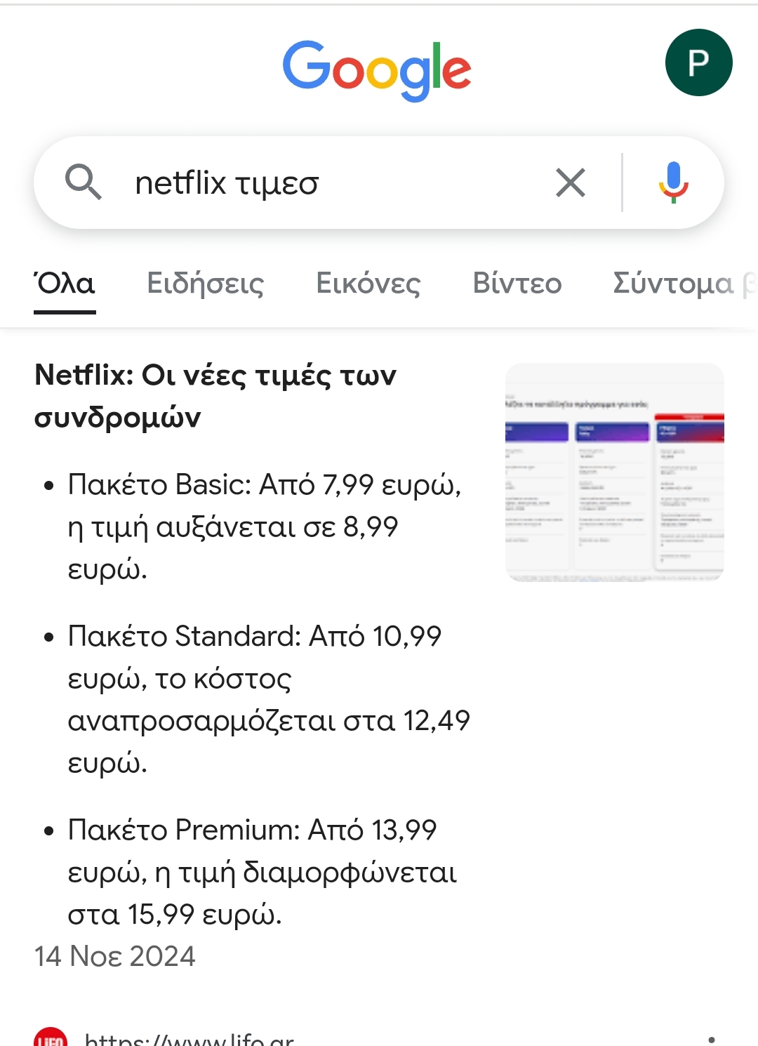Screen dimensions: 758x1046
Task: Start voice search with microphone icon
Action: [673, 183]
